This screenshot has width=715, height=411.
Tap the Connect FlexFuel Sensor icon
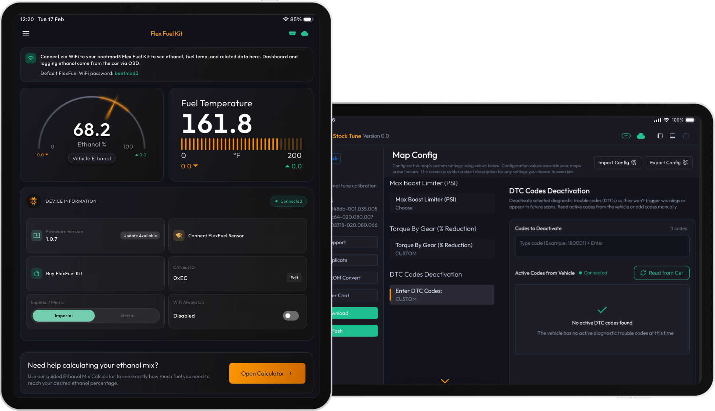179,235
